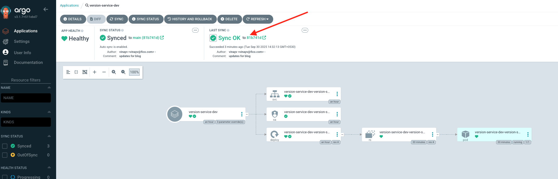Check the OutOfSync filter checkbox
Screen dimensions: 558x179
click(x=5, y=155)
